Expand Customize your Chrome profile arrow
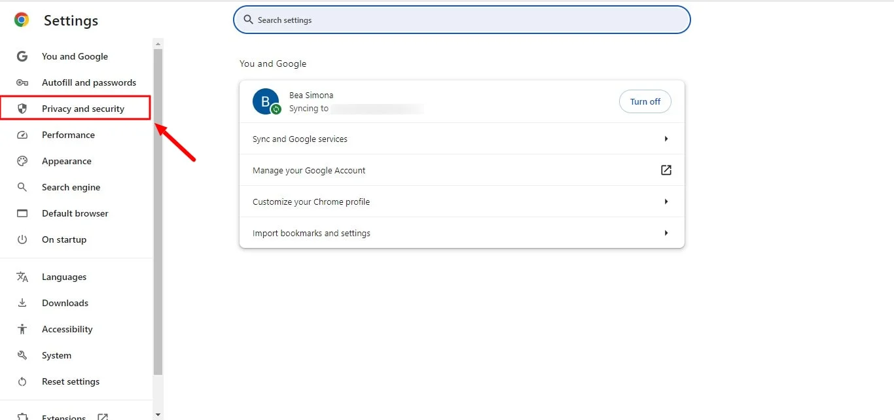Screen dimensions: 894x420 (x=666, y=201)
